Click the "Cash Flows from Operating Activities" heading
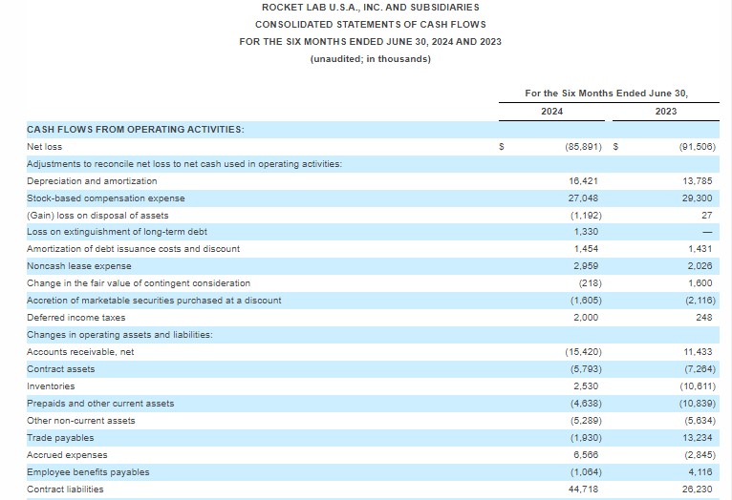This screenshot has width=732, height=500. click(x=135, y=128)
